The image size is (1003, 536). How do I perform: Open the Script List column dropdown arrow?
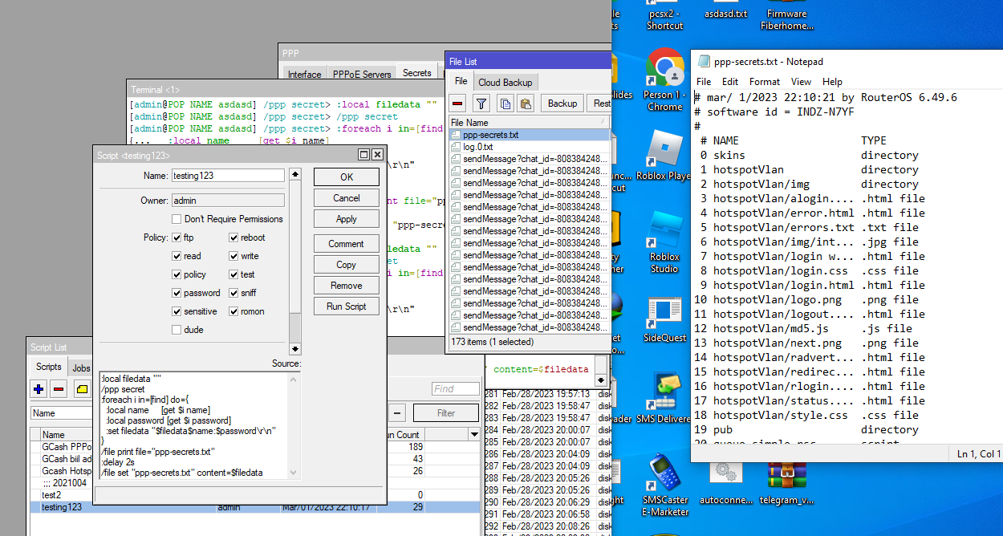[x=474, y=434]
